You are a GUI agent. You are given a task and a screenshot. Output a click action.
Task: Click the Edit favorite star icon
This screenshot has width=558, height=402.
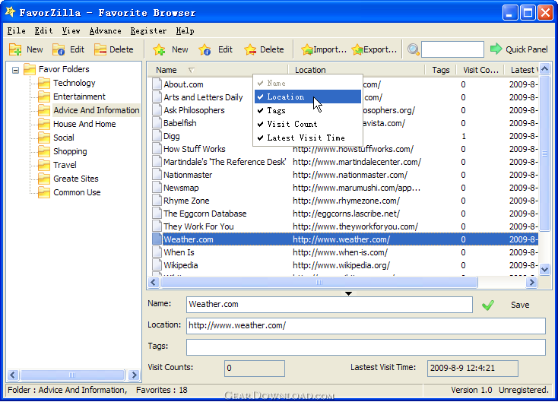(x=205, y=49)
